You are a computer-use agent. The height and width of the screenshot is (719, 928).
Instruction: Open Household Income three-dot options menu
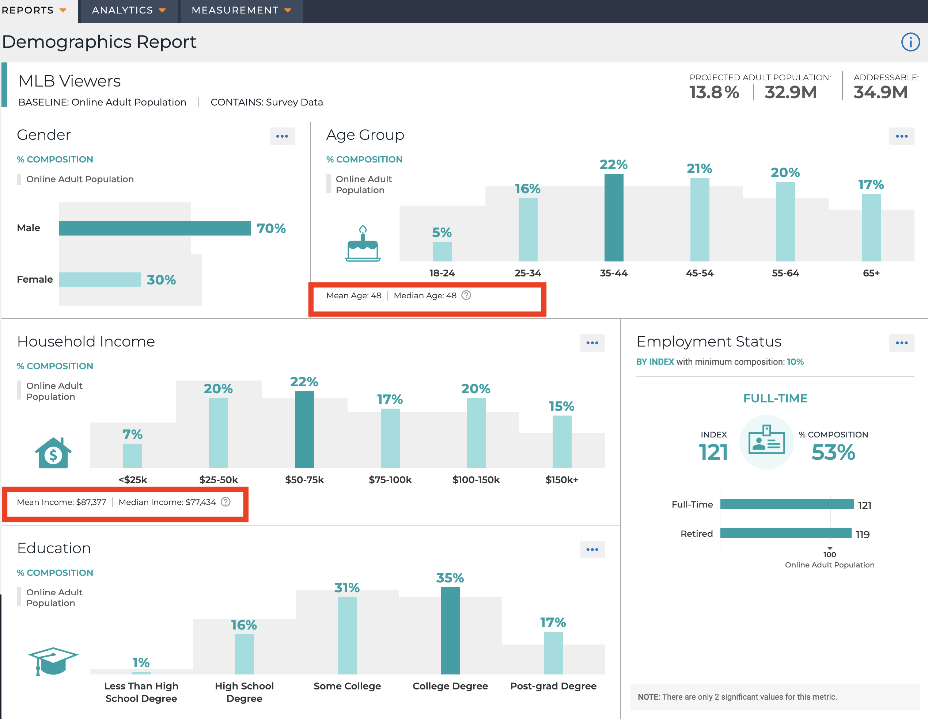click(x=592, y=343)
